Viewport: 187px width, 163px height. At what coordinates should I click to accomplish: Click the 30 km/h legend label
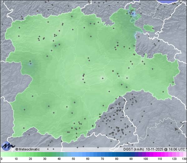tap(45, 159)
